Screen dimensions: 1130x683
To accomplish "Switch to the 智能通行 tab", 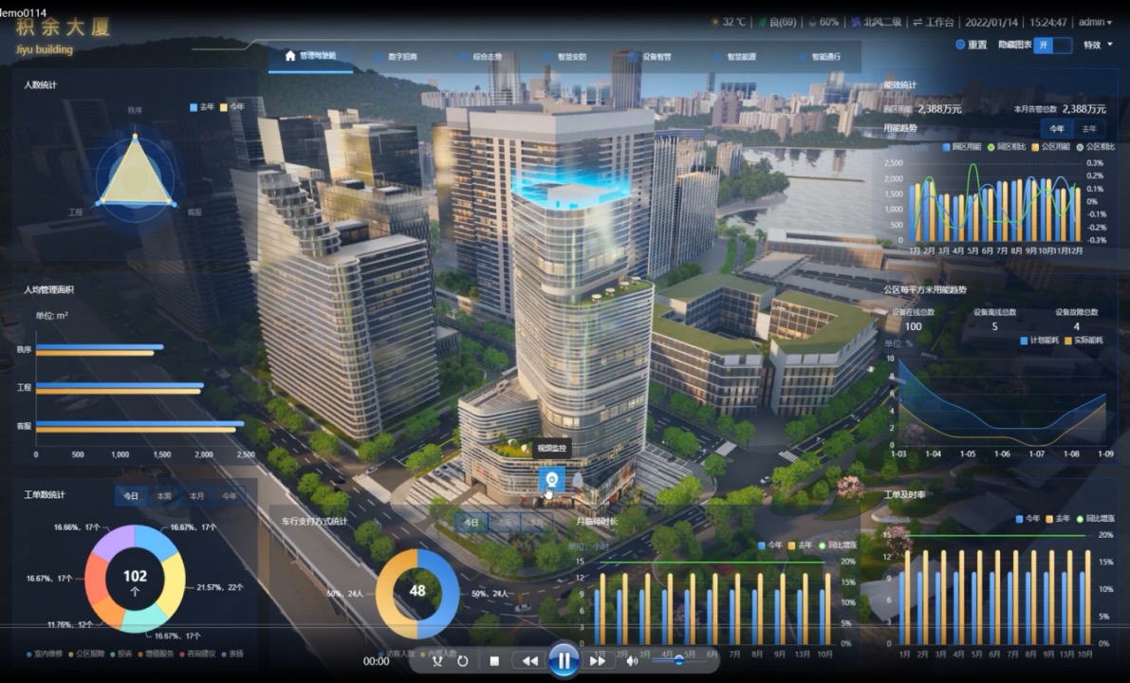I will point(820,56).
